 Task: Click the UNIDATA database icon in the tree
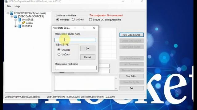point(19,26)
